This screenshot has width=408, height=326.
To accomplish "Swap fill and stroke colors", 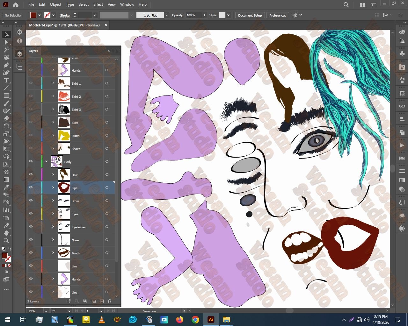I will 10,249.
